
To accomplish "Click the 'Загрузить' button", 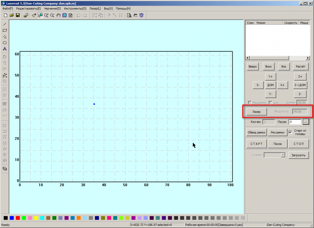I will 298,155.
